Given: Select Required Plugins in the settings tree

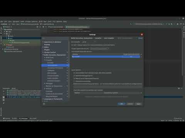Looking at the screenshot, I should tap(52, 97).
